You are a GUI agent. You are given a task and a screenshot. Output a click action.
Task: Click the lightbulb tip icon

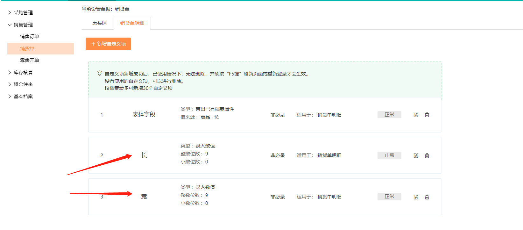(x=100, y=74)
